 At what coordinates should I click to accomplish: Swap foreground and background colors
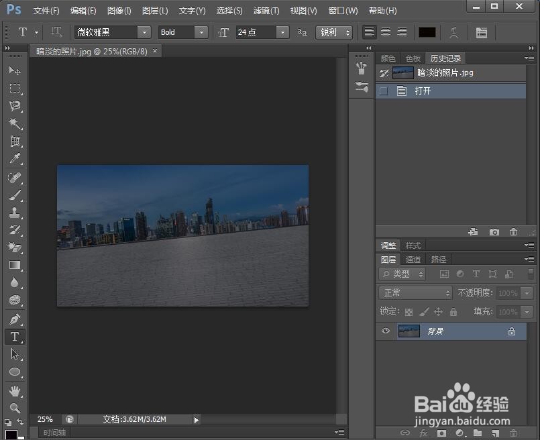[x=20, y=422]
